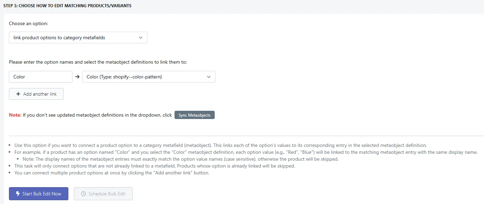Click the right arrow icon beside Color field

coord(77,77)
